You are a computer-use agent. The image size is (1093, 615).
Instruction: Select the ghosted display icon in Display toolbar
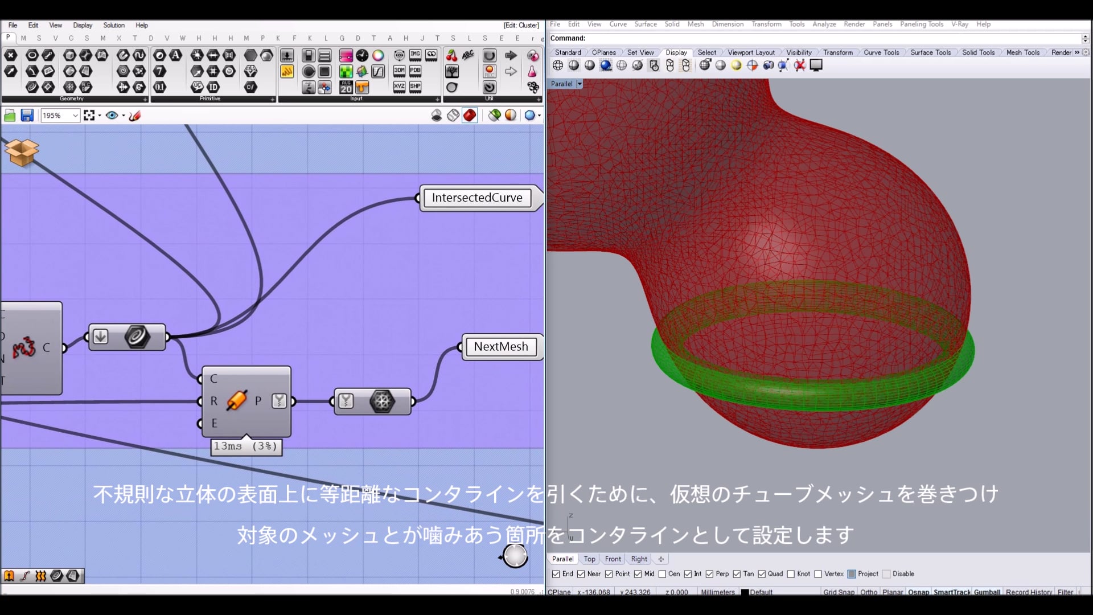pyautogui.click(x=621, y=65)
